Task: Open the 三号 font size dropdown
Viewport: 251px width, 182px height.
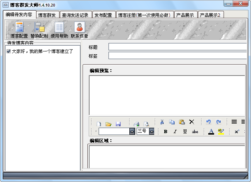Action: pyautogui.click(x=151, y=131)
